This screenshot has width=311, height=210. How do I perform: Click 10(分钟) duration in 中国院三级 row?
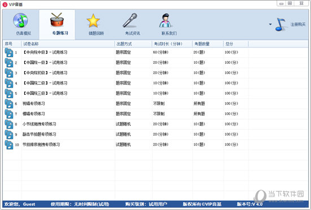coord(161,93)
